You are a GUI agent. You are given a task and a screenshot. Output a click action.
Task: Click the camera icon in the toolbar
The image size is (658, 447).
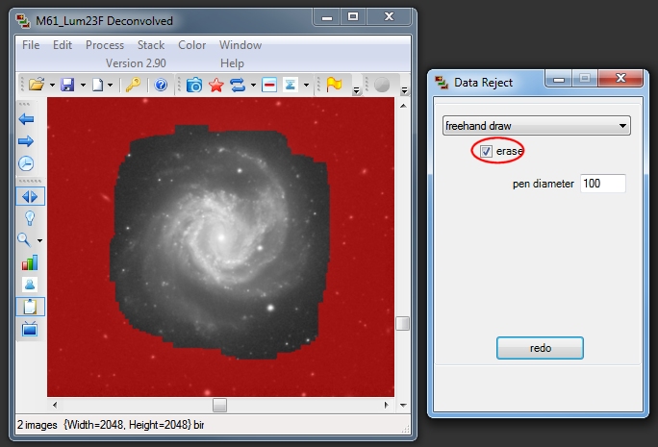point(194,85)
